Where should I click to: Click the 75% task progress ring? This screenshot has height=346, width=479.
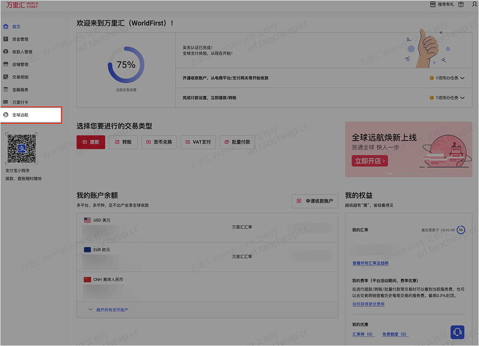pyautogui.click(x=126, y=65)
